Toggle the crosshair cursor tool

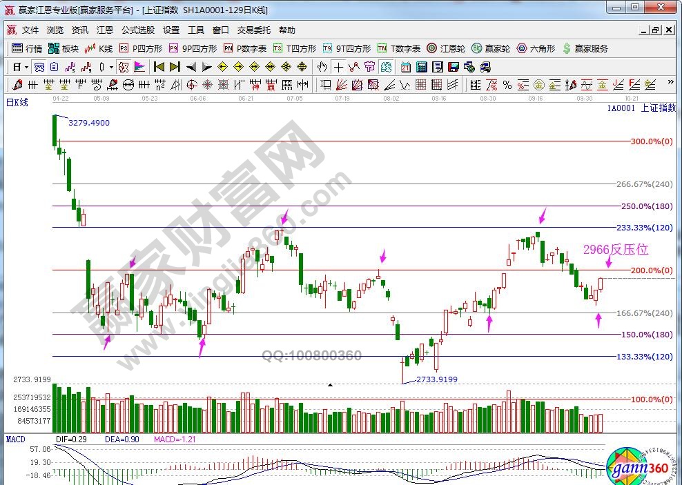[x=338, y=67]
